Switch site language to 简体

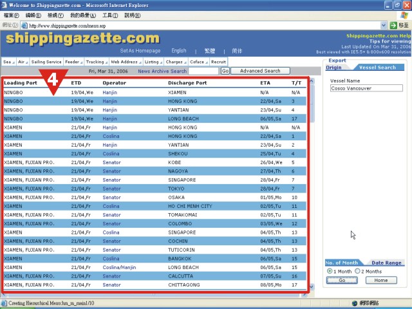[237, 51]
